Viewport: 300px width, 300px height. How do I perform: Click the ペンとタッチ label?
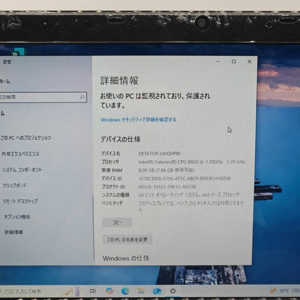pos(112,203)
